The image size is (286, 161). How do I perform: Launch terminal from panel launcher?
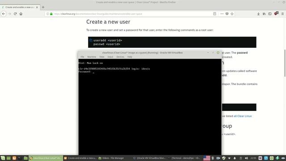click(x=20, y=158)
